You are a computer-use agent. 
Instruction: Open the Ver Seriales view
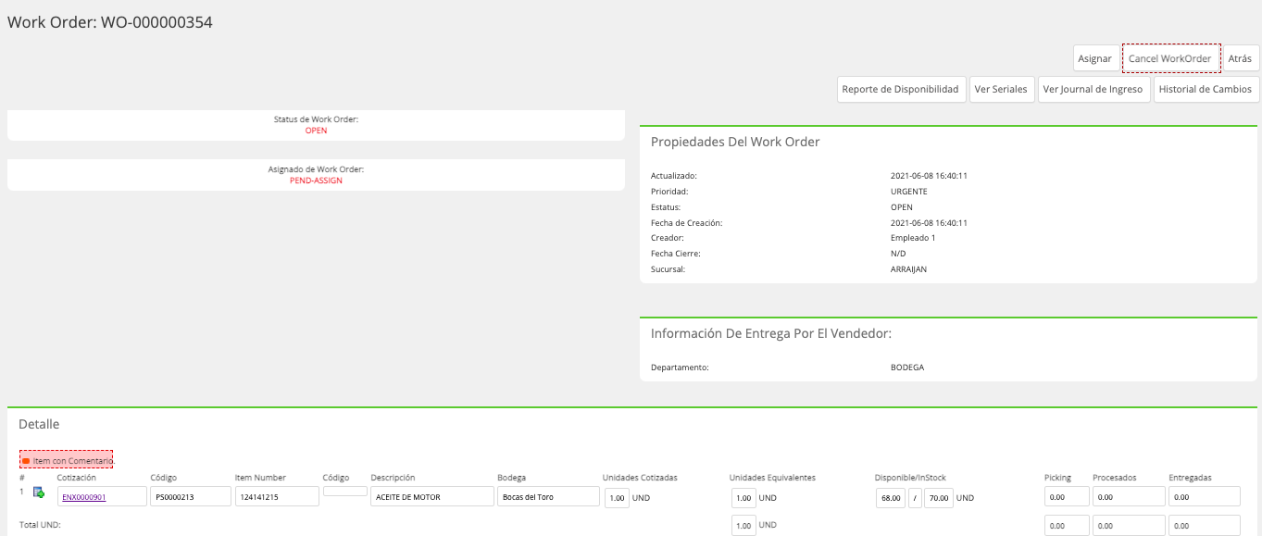pos(1001,90)
